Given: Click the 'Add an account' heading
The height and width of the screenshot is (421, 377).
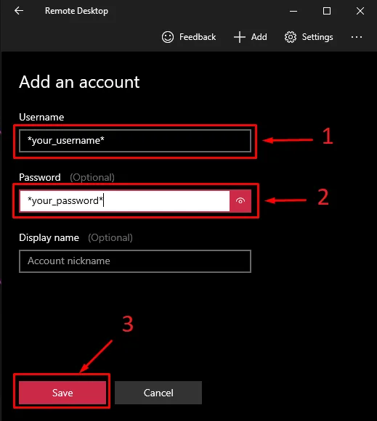Looking at the screenshot, I should tap(79, 82).
